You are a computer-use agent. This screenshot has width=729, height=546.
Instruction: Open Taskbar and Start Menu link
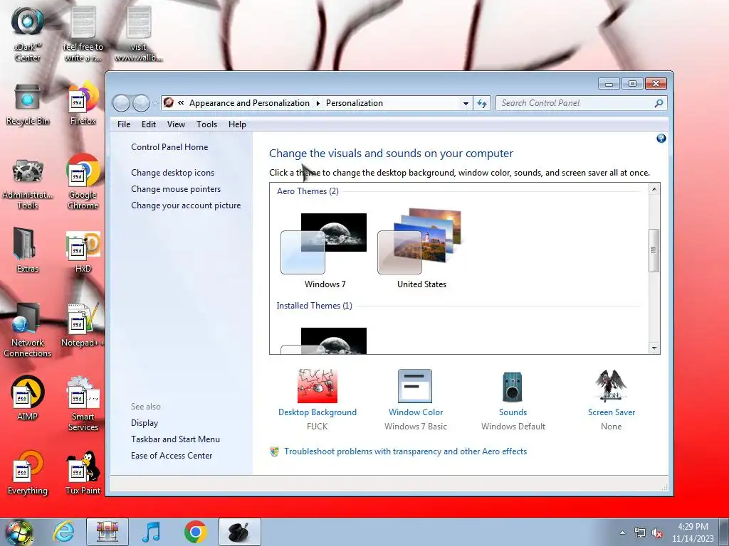[175, 439]
